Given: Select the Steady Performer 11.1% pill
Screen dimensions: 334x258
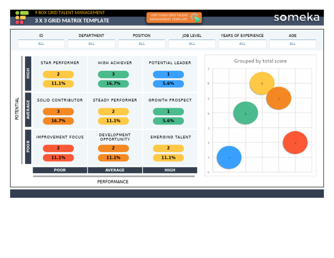Looking at the screenshot, I should click(x=114, y=121).
